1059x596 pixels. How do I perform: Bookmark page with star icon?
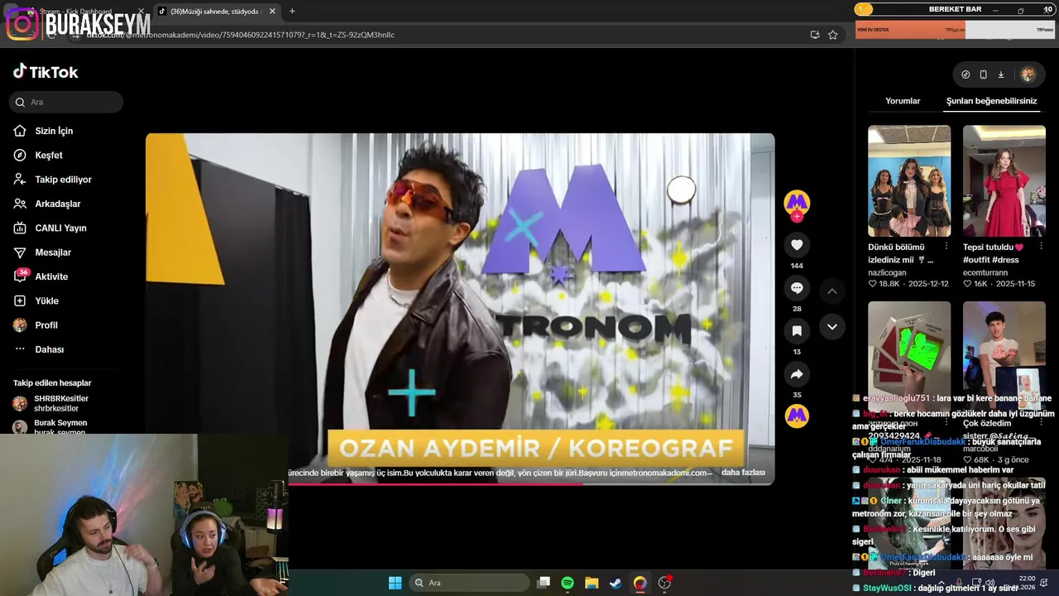[833, 35]
